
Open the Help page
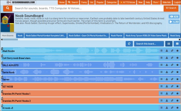click(148, 2)
